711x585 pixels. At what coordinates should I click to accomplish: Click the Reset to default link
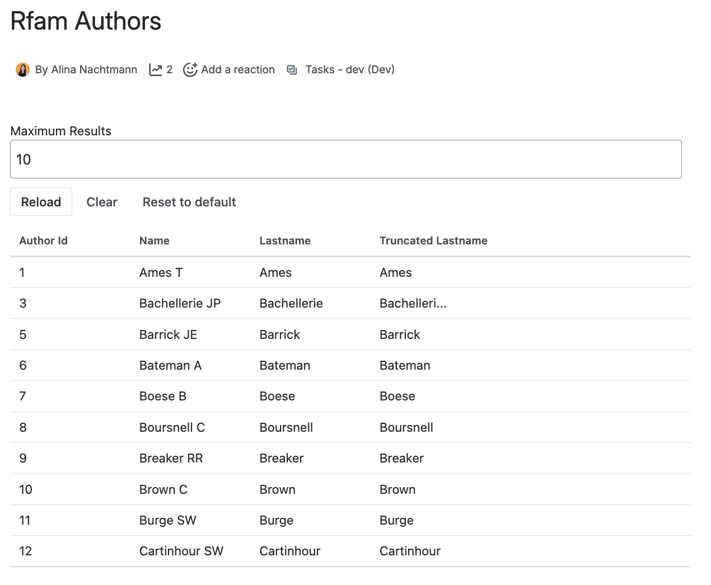[189, 202]
